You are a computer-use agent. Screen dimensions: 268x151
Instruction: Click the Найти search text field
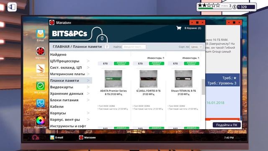pos(134,47)
